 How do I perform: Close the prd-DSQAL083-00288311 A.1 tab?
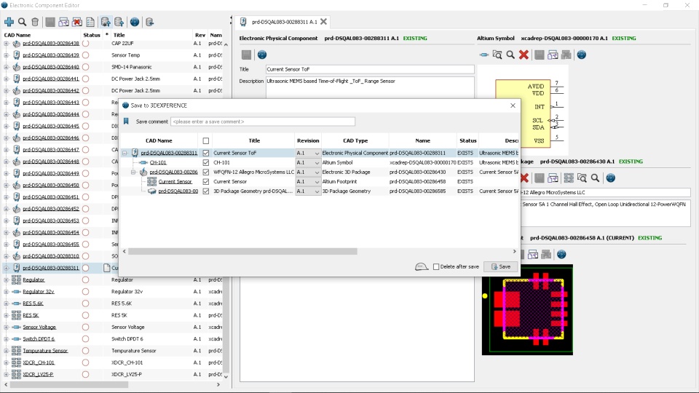[x=323, y=21]
